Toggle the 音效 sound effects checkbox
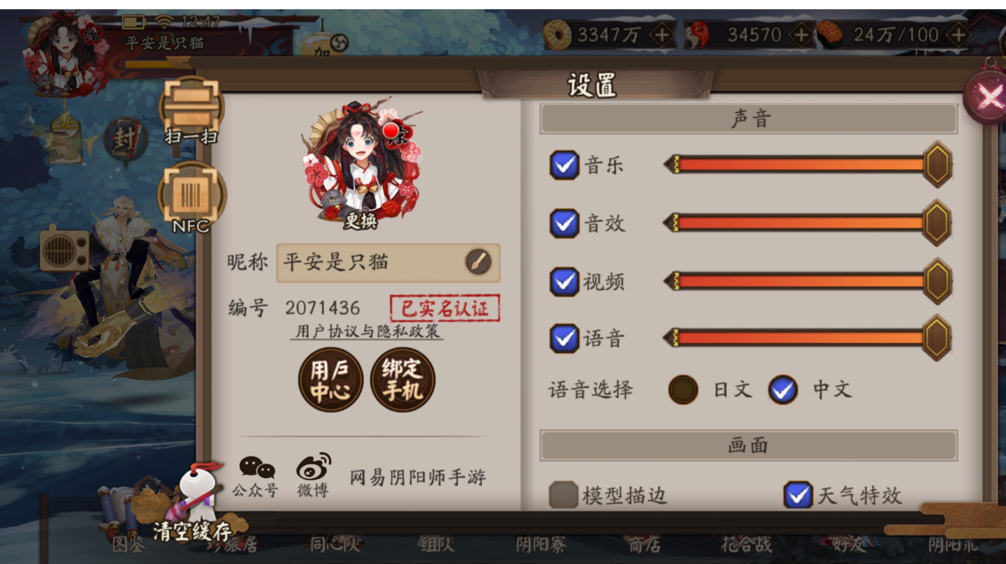 click(564, 223)
